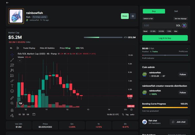Open the Fibonacci retracement tool
Viewport: 195px width, 135px height.
tap(12, 65)
